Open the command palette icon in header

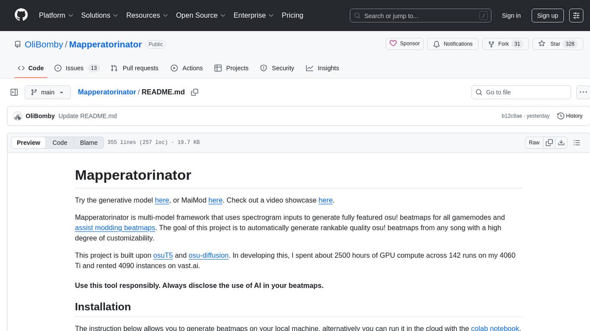[576, 16]
